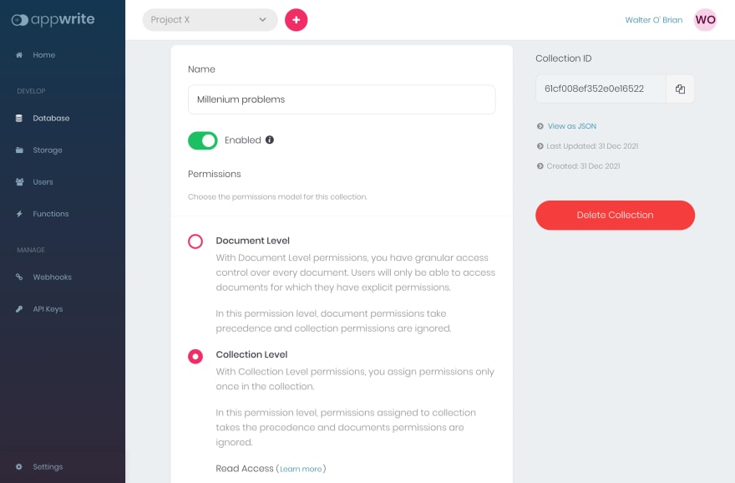The height and width of the screenshot is (483, 735).
Task: Click the Database stack icon
Action: pyautogui.click(x=19, y=118)
